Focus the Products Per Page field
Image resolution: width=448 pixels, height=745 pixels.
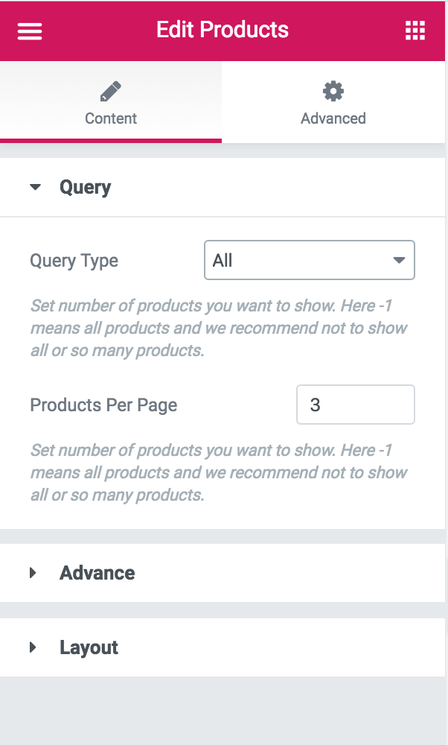[355, 405]
